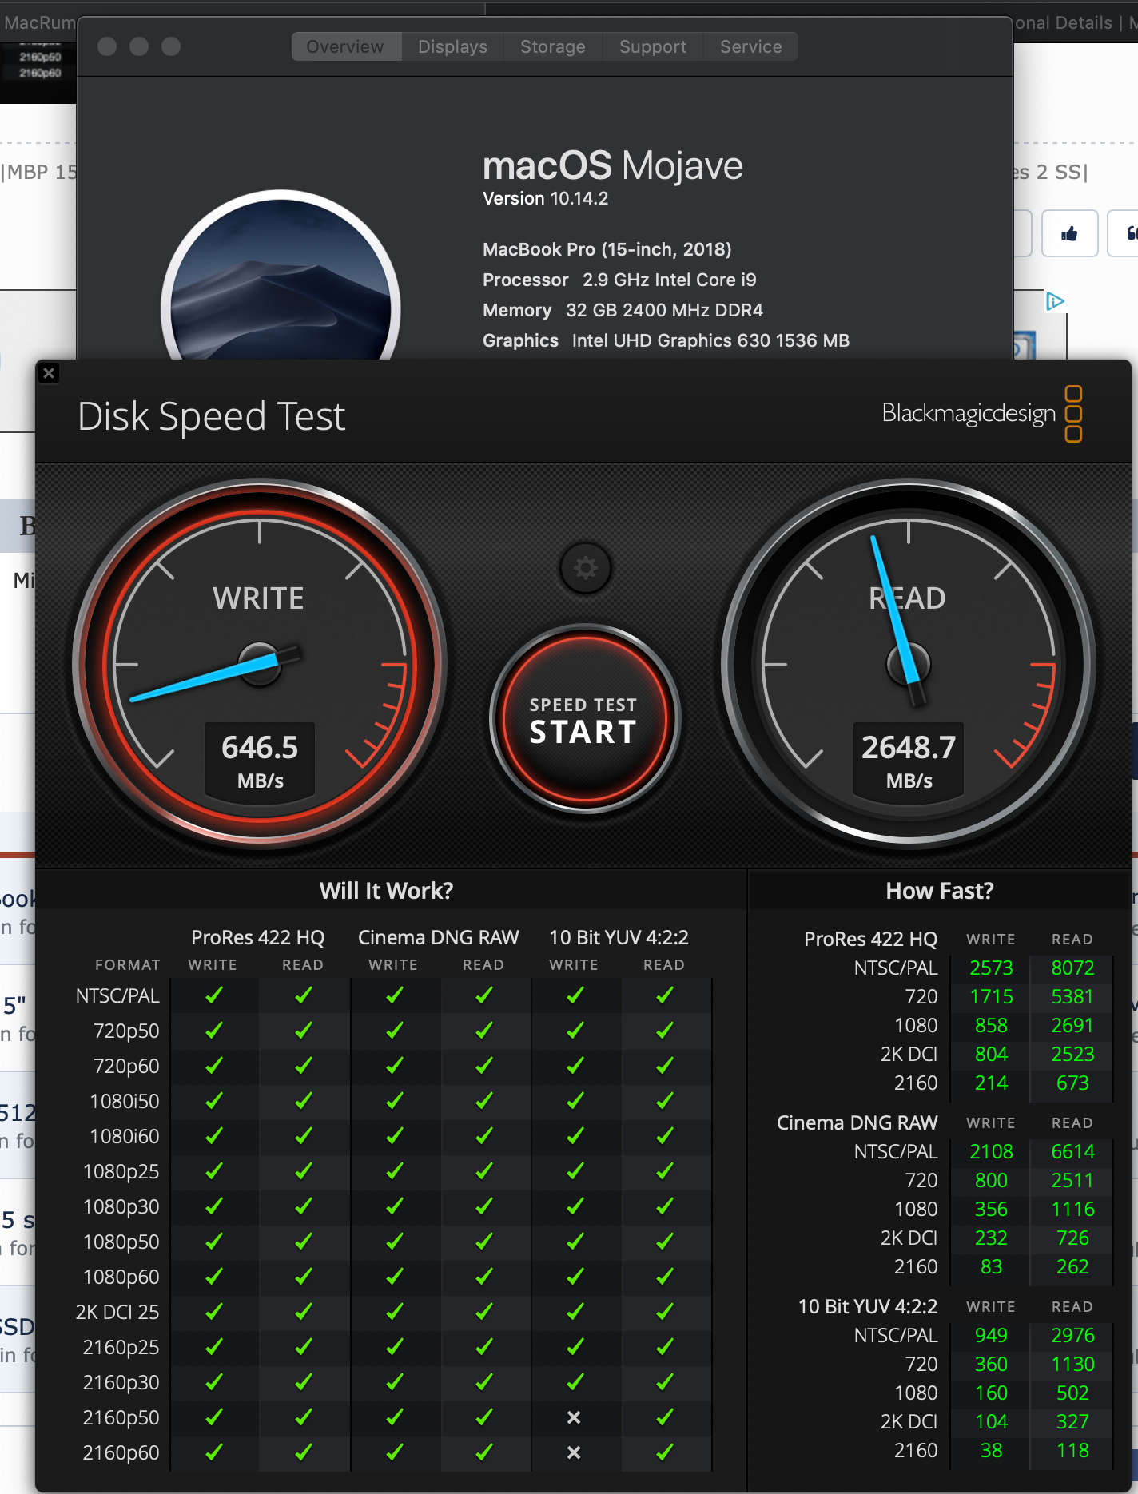The width and height of the screenshot is (1138, 1494).
Task: Open the Overview tab in About This Mac
Action: point(345,46)
